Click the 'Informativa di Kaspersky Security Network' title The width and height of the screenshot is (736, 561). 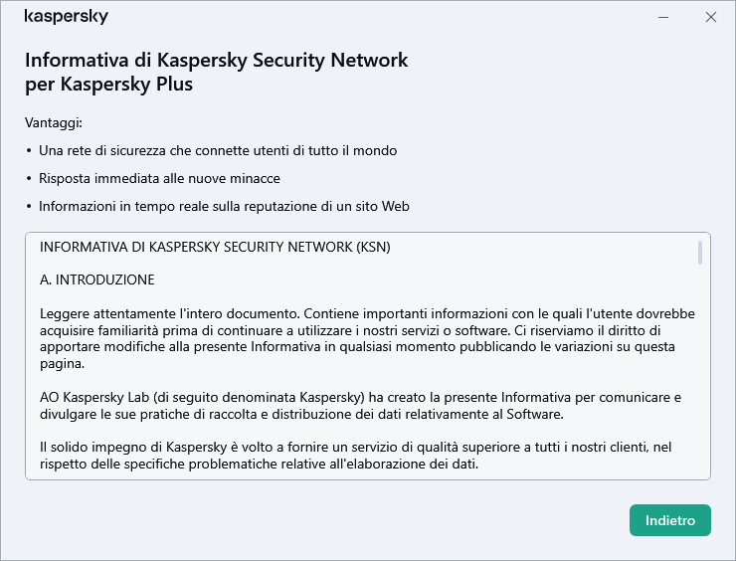[x=216, y=60]
